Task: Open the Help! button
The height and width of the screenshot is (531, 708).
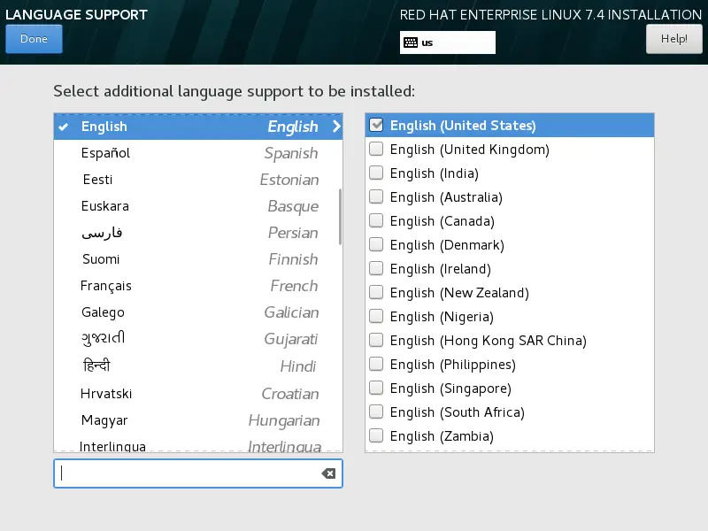Action: pyautogui.click(x=673, y=39)
